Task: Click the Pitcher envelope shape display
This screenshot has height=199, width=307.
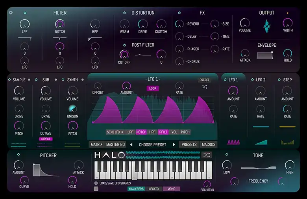Action: [46, 170]
